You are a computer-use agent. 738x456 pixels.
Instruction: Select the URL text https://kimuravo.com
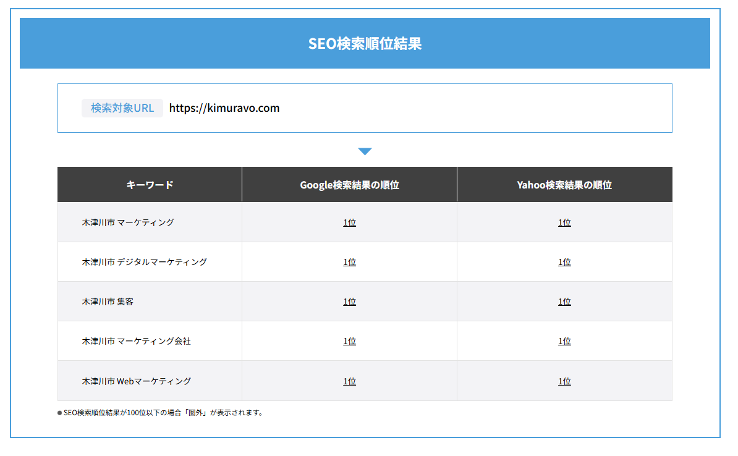click(224, 108)
